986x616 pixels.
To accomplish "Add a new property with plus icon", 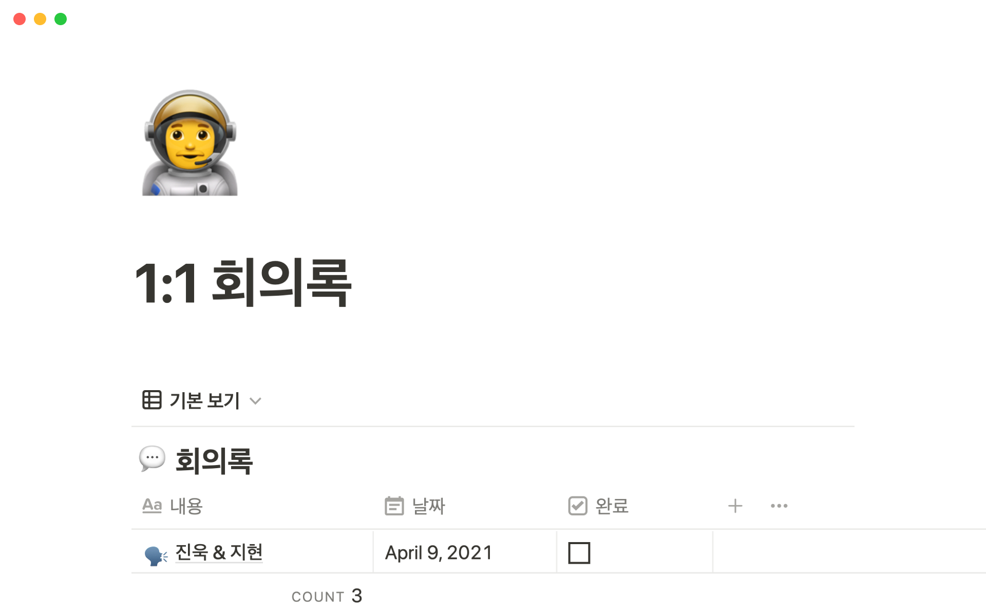I will pyautogui.click(x=735, y=506).
